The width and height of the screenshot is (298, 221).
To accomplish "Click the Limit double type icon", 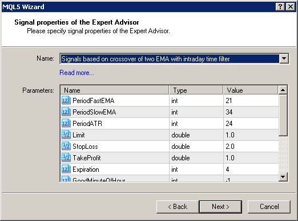I will tap(66, 135).
